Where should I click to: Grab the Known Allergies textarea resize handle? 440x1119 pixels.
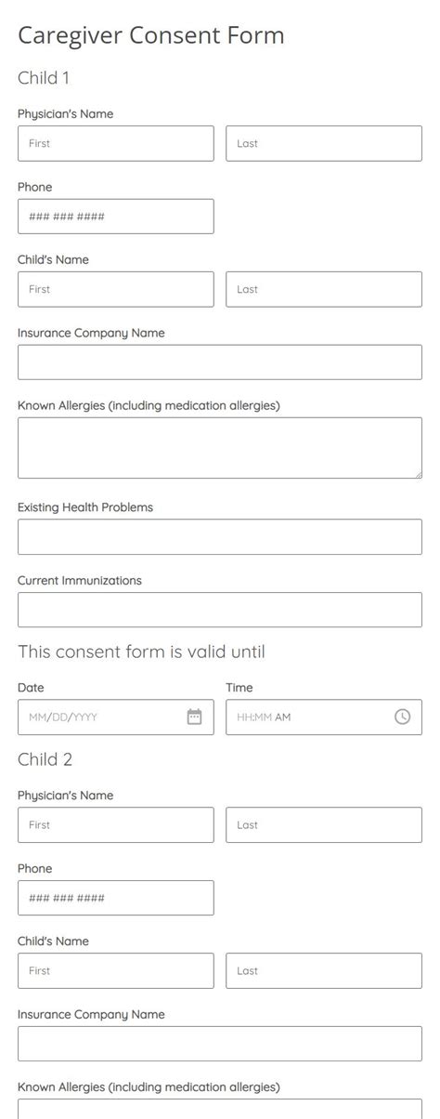pos(418,475)
